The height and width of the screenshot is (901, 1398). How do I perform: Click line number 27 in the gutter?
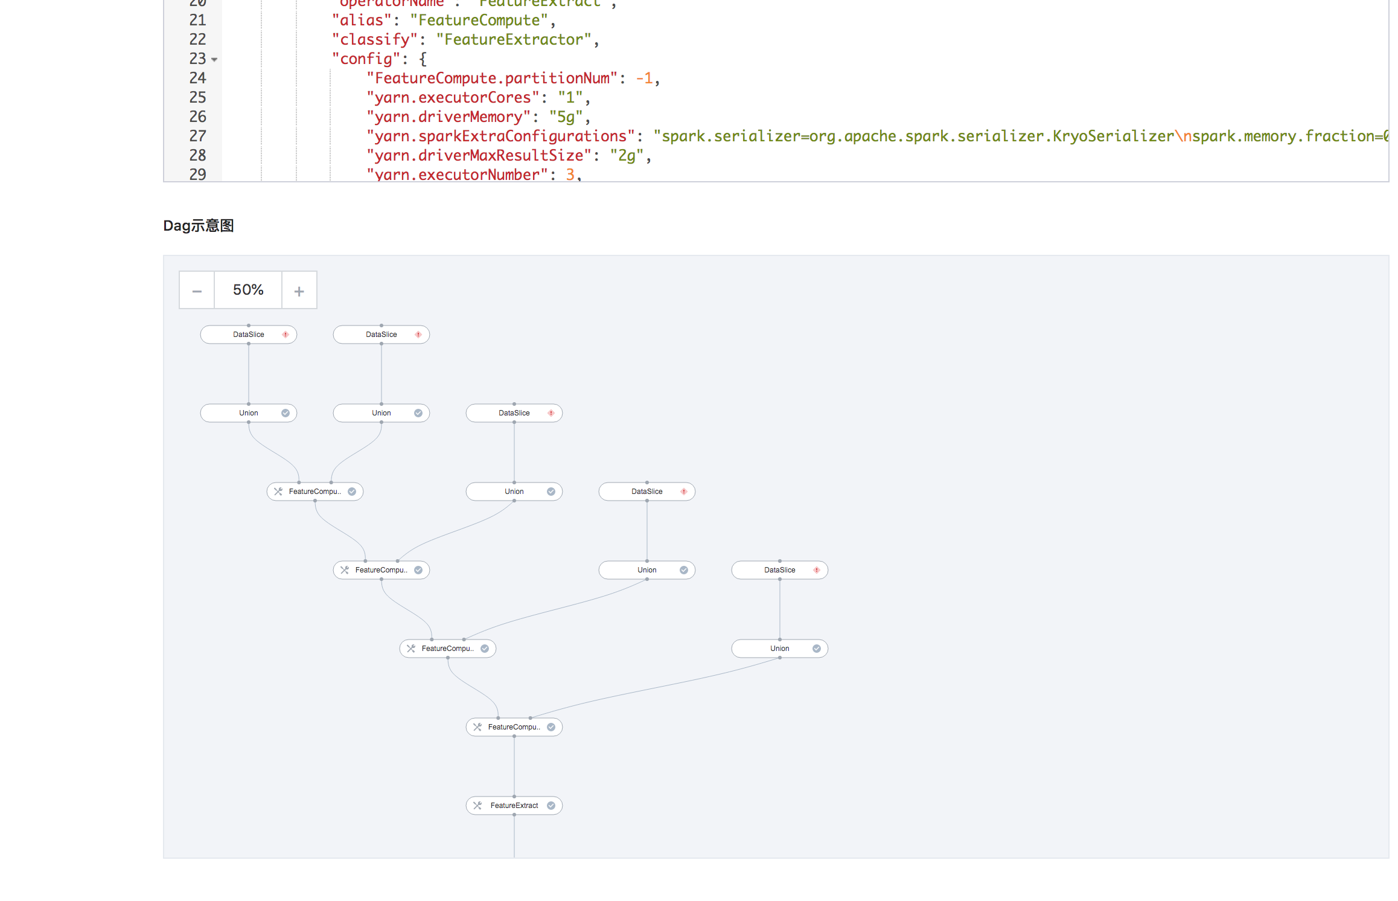[198, 136]
